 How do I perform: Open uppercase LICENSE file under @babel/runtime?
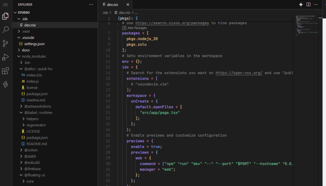click(x=55, y=131)
